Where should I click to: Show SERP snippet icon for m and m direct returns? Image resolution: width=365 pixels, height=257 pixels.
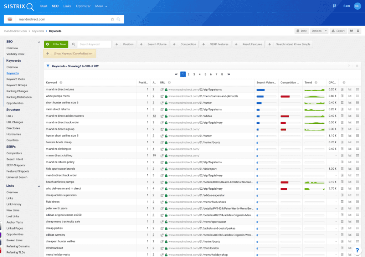tap(342, 89)
